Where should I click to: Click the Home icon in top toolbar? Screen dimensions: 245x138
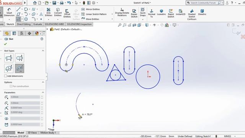point(35,3)
